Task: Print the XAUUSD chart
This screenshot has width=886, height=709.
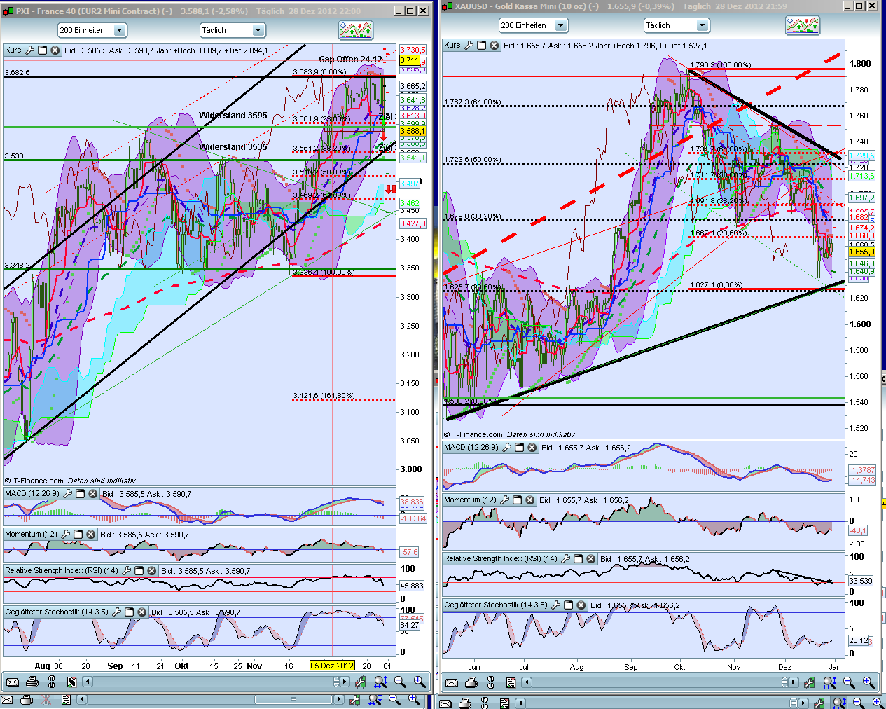Action: click(x=471, y=682)
